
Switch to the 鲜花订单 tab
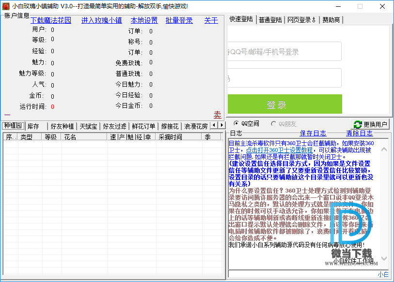click(143, 126)
